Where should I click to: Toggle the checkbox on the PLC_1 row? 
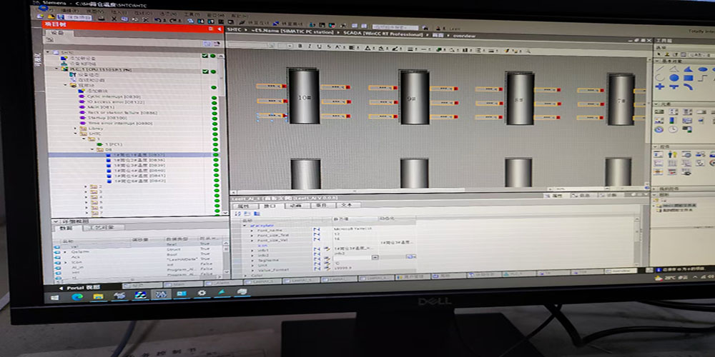click(x=205, y=71)
